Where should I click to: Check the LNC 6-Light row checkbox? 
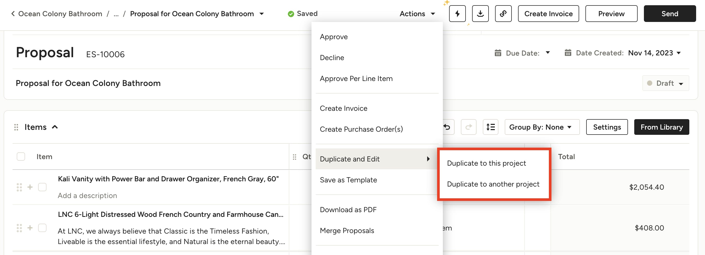[42, 228]
